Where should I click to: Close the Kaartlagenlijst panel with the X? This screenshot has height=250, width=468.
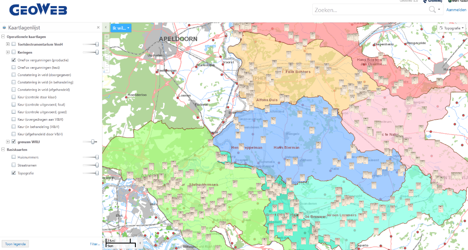[x=98, y=28]
